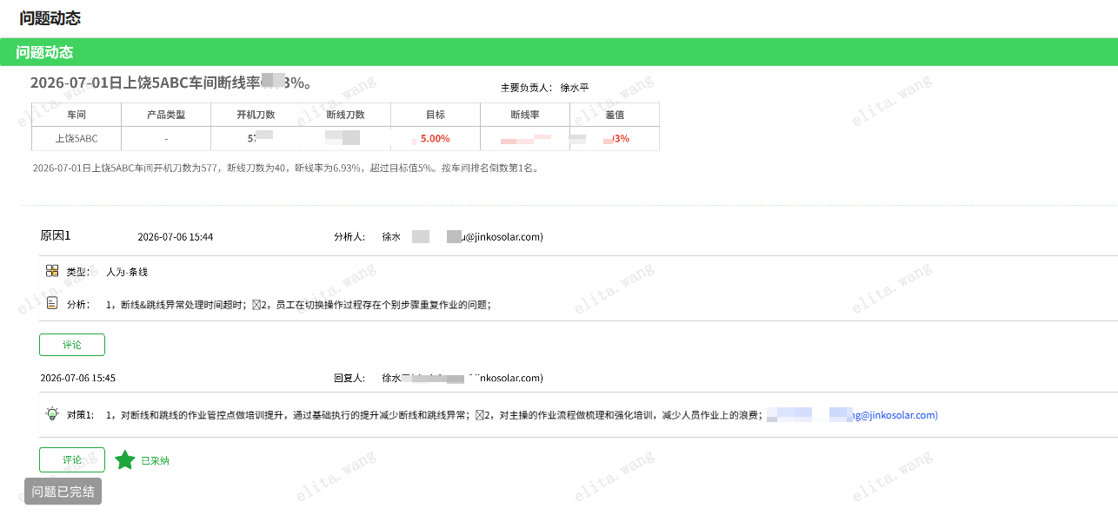Click the 主要负责人 label
Viewport: 1118px width, 515px height.
[x=526, y=88]
